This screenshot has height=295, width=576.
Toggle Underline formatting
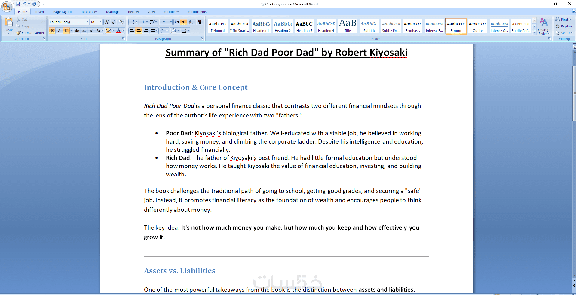(x=66, y=31)
